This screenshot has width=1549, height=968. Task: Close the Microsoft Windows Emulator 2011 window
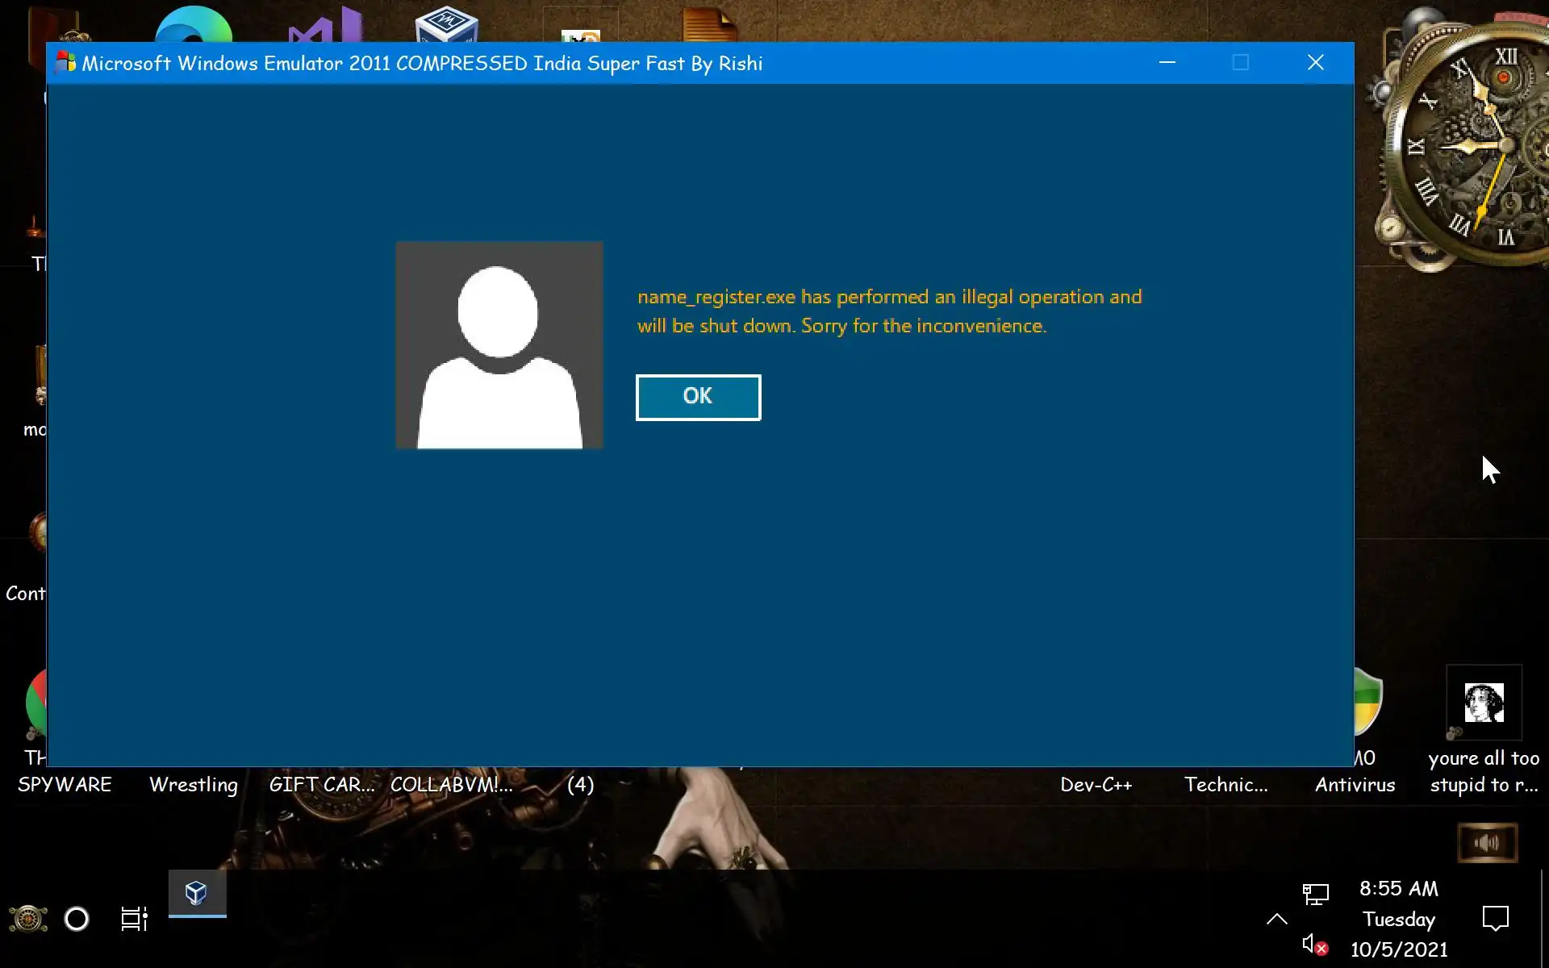1315,63
